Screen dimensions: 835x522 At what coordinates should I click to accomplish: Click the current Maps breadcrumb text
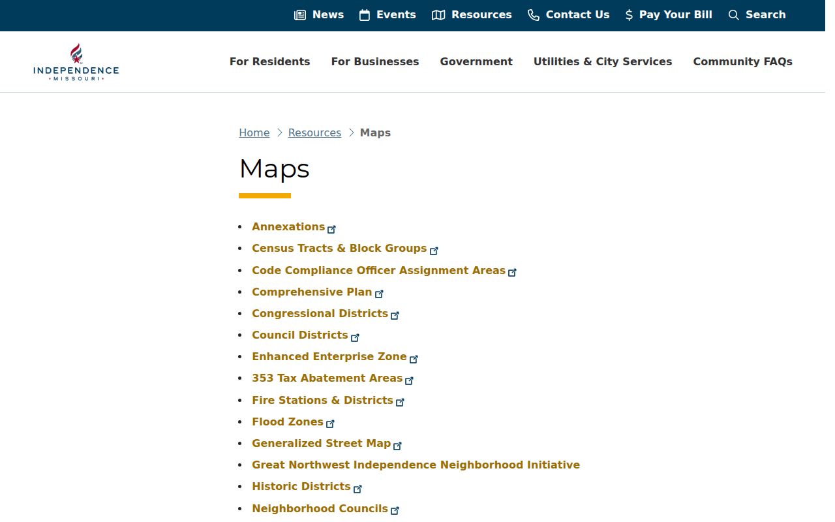375,132
